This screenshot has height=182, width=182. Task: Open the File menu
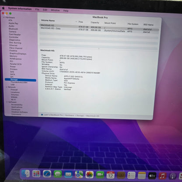click(x=37, y=10)
